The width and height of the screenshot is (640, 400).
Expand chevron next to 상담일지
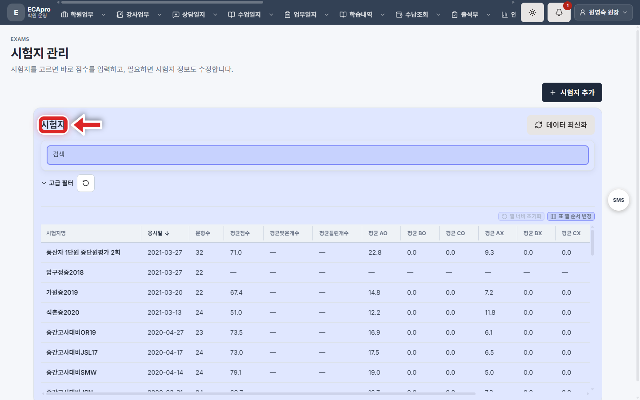(215, 15)
